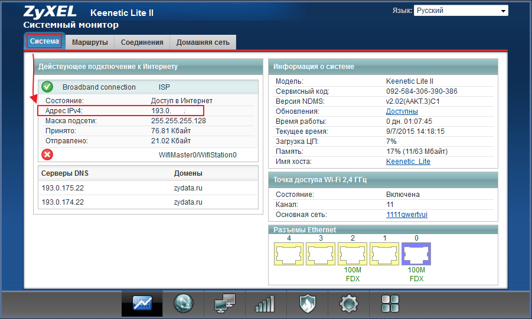
Task: Open the Security shield icon
Action: [308, 304]
